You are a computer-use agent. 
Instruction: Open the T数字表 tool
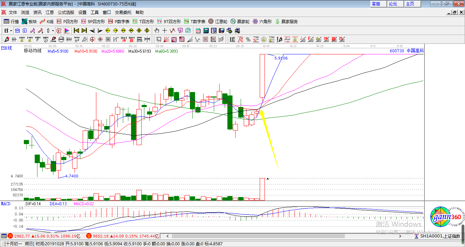pos(195,21)
